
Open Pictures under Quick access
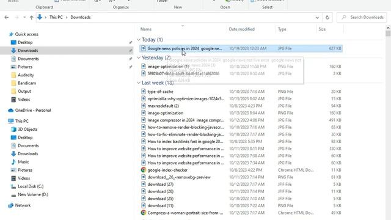tap(25, 67)
